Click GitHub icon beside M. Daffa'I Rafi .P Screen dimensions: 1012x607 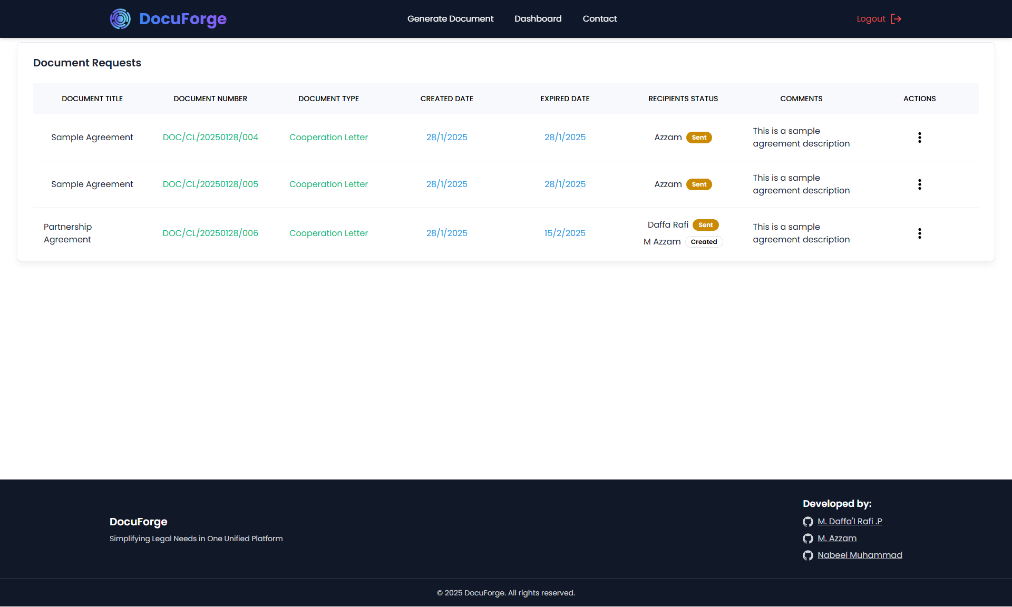point(807,522)
